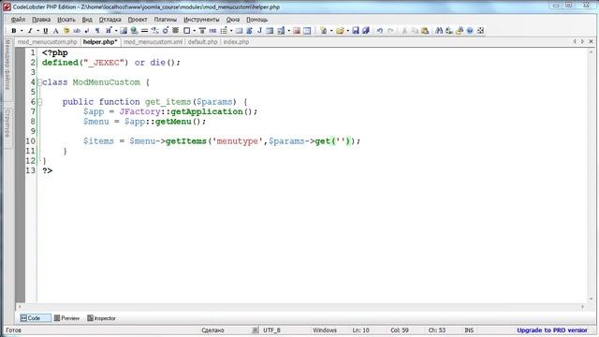Open Find with binoculars icon

click(x=439, y=31)
